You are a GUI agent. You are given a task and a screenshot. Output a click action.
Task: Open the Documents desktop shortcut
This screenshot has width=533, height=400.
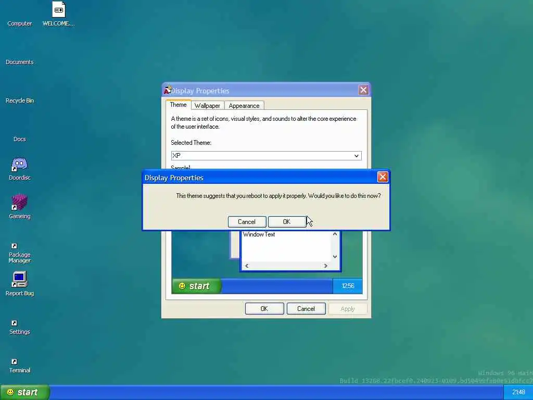[19, 62]
